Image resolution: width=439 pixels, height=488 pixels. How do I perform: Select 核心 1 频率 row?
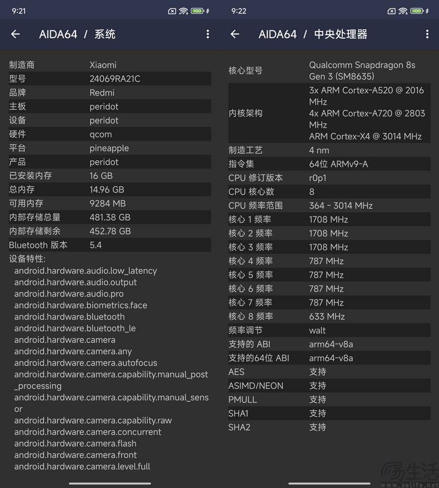coord(330,219)
